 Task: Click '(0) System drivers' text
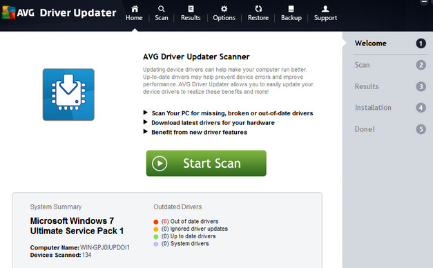pos(185,244)
